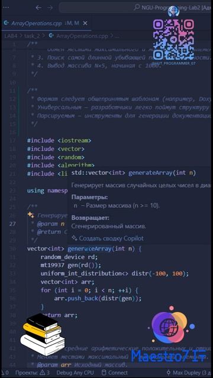
Task: Click 'arr.push_back(distr(gen));' line
Action: pyautogui.click(x=98, y=298)
